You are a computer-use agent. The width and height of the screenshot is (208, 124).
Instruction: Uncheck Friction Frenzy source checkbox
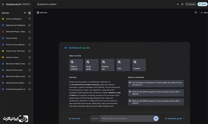click(x=30, y=44)
